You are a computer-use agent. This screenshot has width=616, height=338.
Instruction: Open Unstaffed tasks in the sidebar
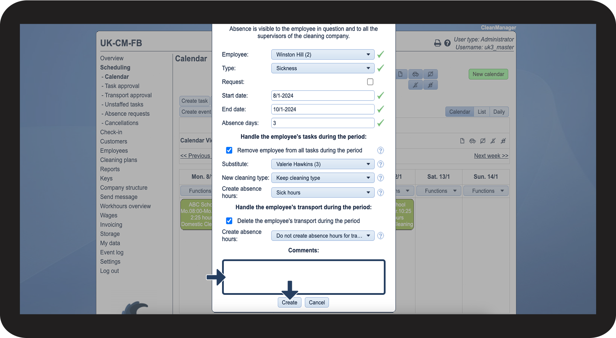pyautogui.click(x=124, y=104)
